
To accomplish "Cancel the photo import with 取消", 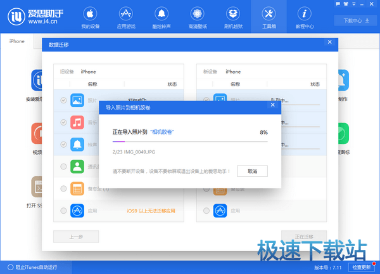I will coord(252,171).
